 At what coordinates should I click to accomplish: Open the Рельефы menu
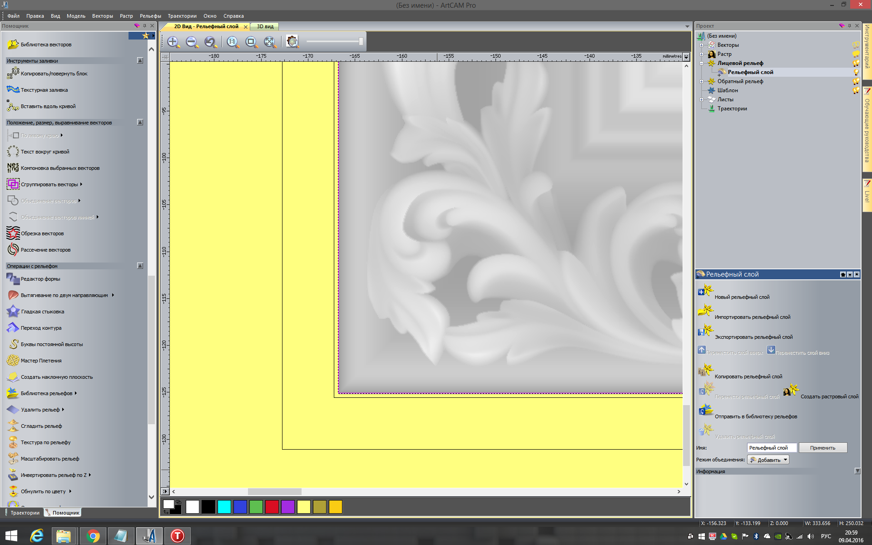(150, 16)
